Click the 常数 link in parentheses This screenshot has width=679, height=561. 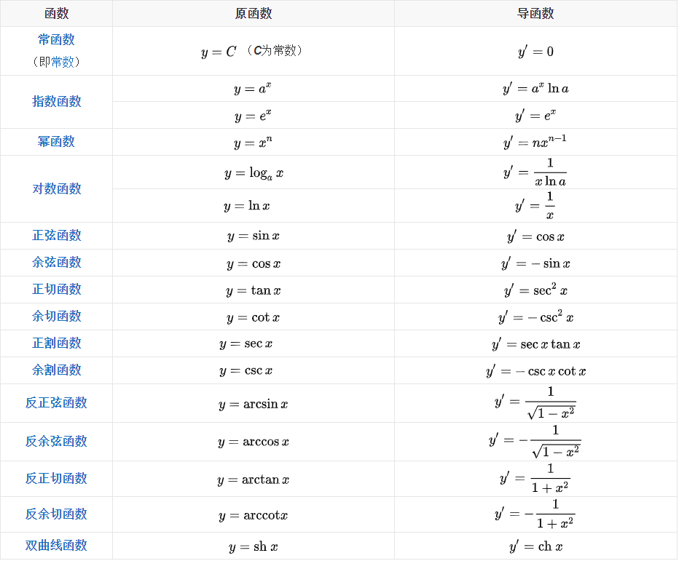click(x=63, y=62)
